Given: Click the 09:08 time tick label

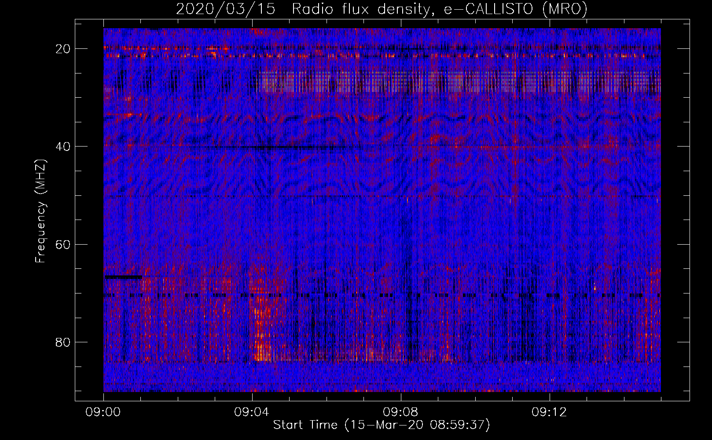Looking at the screenshot, I should 401,412.
